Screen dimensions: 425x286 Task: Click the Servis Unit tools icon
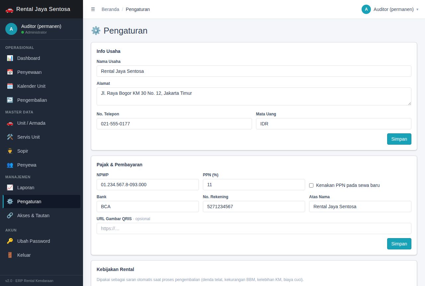pos(10,137)
